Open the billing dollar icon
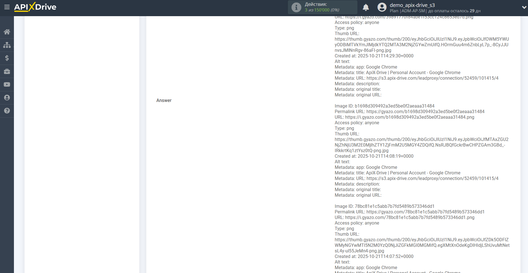Image resolution: width=528 pixels, height=273 pixels. tap(7, 58)
